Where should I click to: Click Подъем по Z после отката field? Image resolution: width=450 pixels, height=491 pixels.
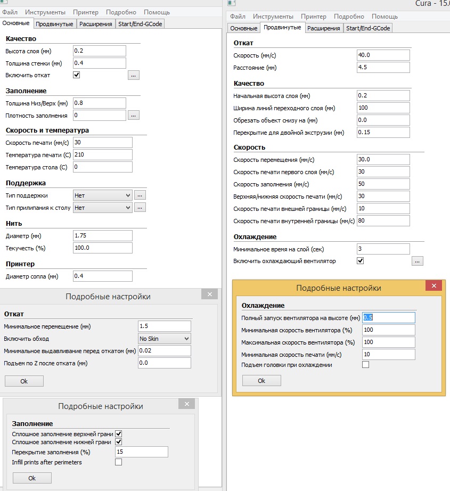pyautogui.click(x=165, y=363)
